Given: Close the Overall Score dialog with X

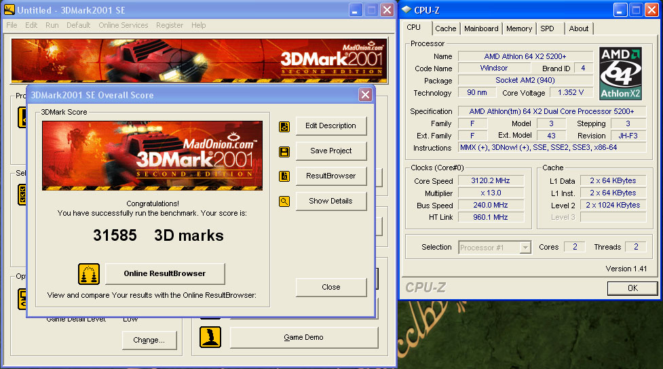Looking at the screenshot, I should 365,95.
